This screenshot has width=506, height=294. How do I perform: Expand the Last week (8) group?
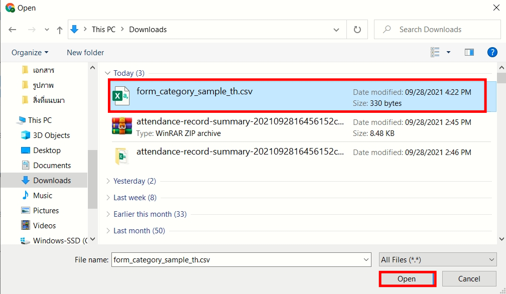tap(135, 198)
